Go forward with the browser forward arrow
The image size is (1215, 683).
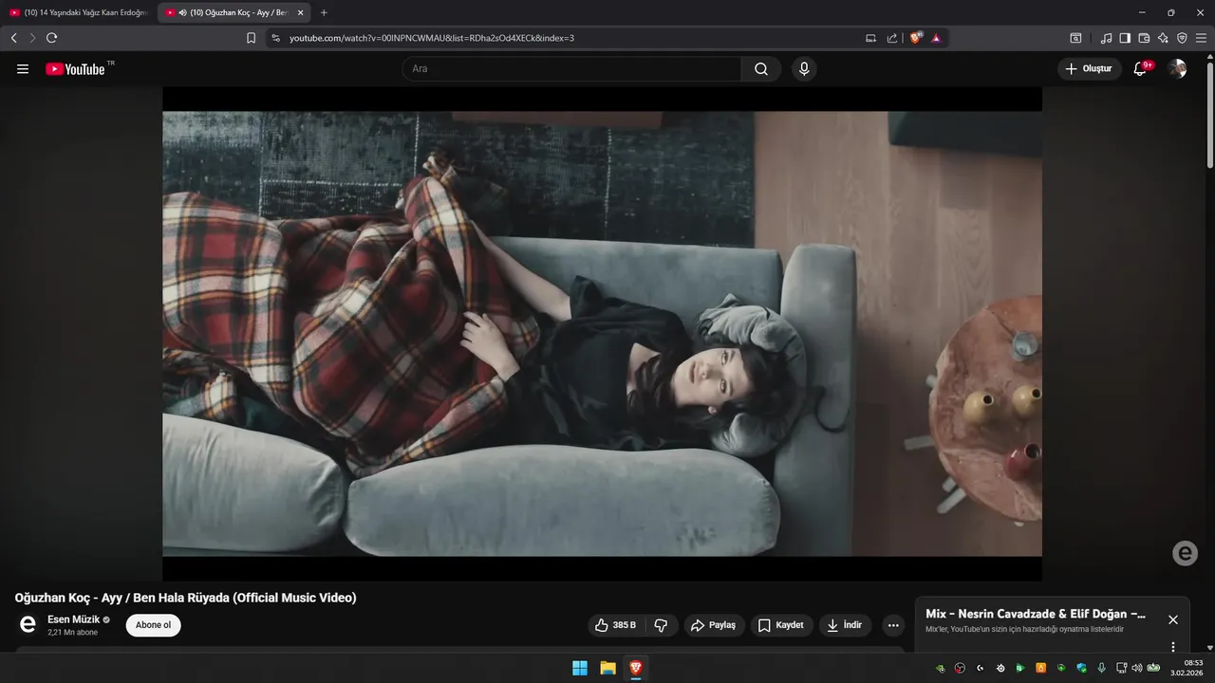[x=32, y=38]
